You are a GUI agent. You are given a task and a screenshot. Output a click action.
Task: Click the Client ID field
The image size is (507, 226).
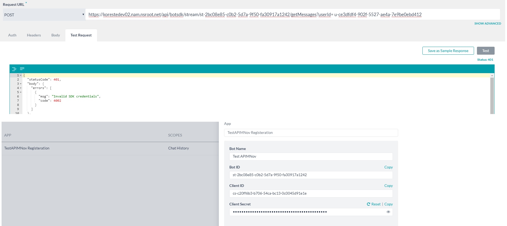pyautogui.click(x=311, y=193)
